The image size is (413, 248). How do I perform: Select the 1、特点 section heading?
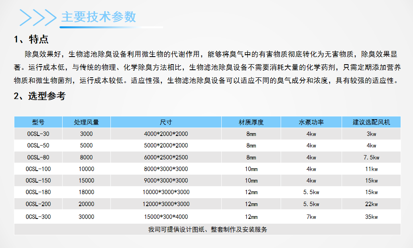pyautogui.click(x=31, y=39)
